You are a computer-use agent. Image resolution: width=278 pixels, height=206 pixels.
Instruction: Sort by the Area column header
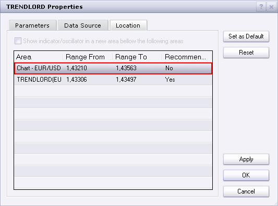pyautogui.click(x=39, y=57)
